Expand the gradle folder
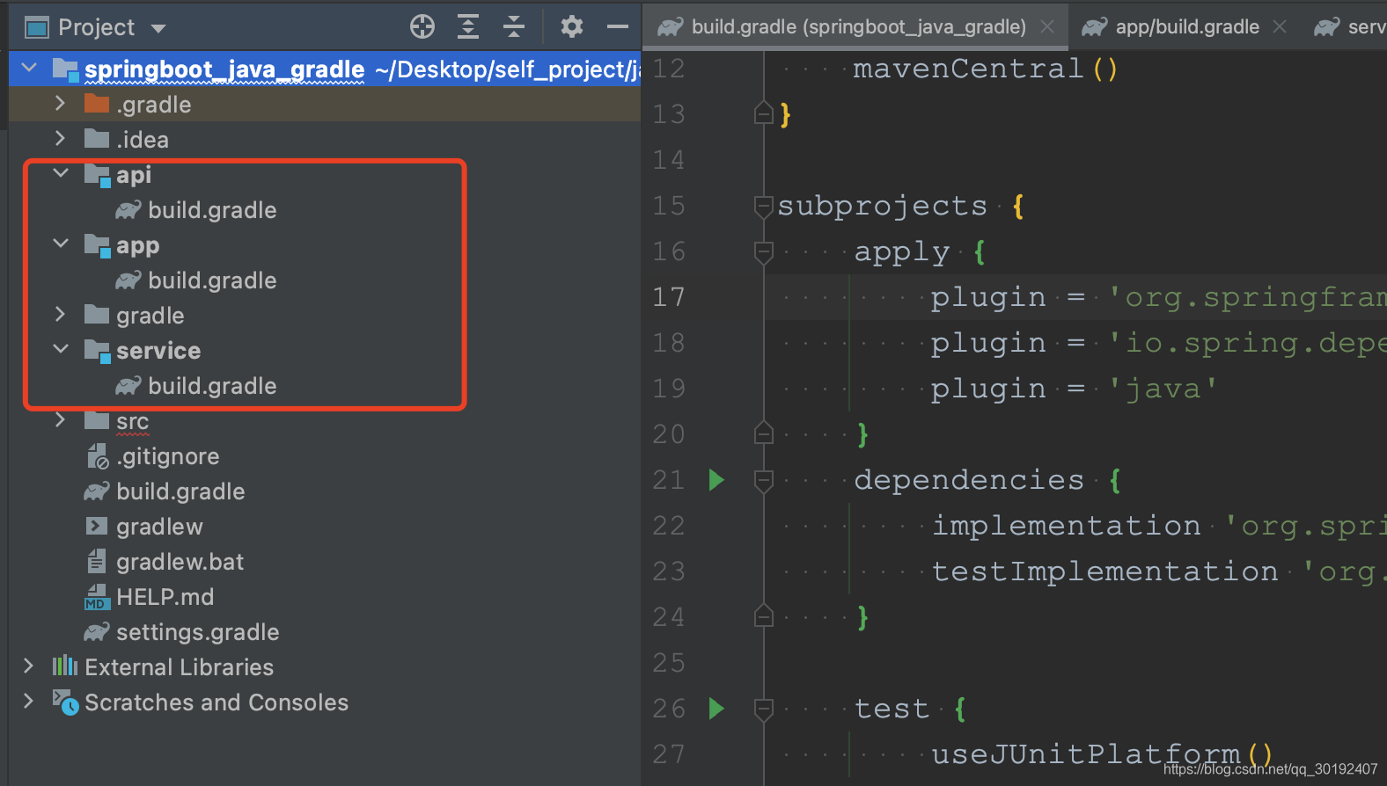The image size is (1387, 786). coord(60,315)
